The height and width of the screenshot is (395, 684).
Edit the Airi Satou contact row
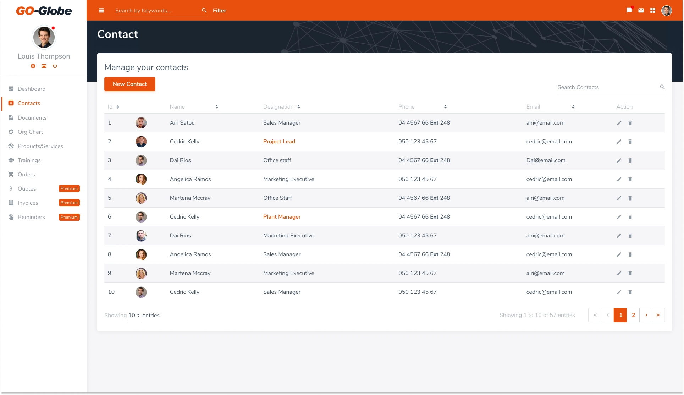pyautogui.click(x=619, y=123)
